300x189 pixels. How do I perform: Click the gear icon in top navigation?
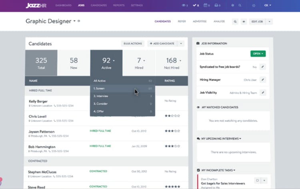point(254,5)
